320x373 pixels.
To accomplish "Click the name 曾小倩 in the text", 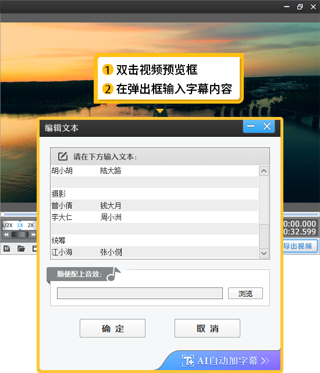I will 62,205.
